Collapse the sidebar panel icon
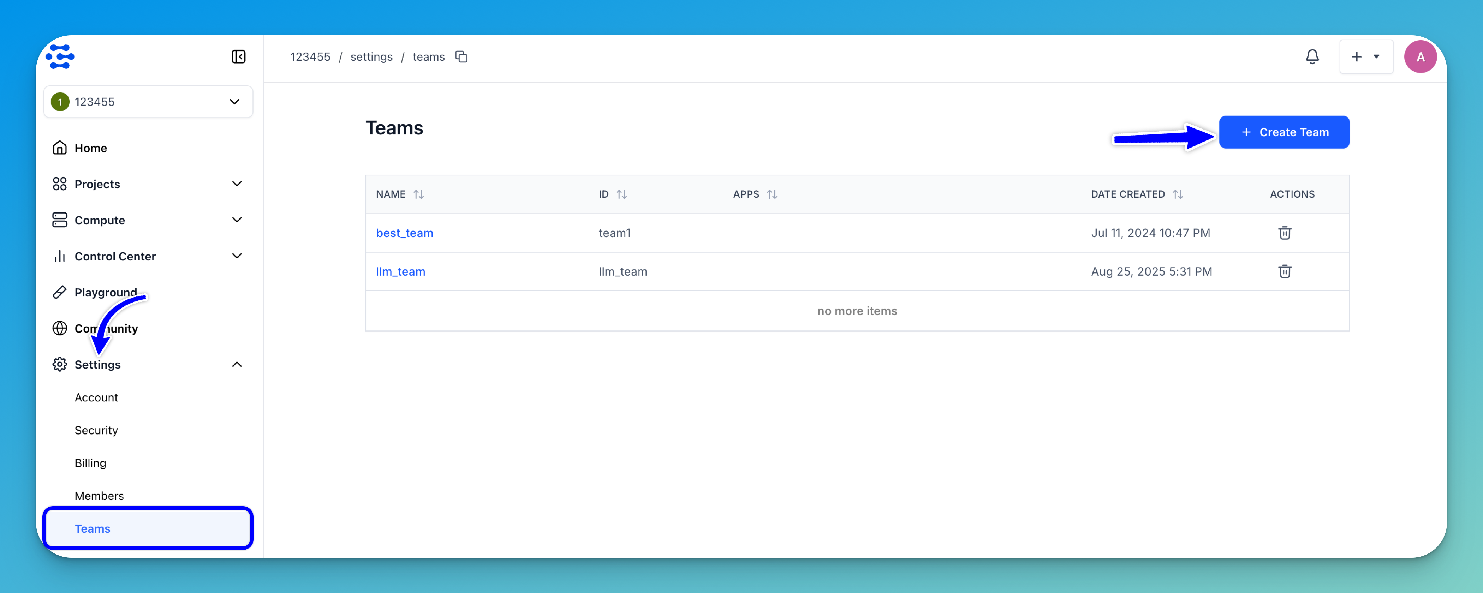Image resolution: width=1483 pixels, height=593 pixels. 238,56
